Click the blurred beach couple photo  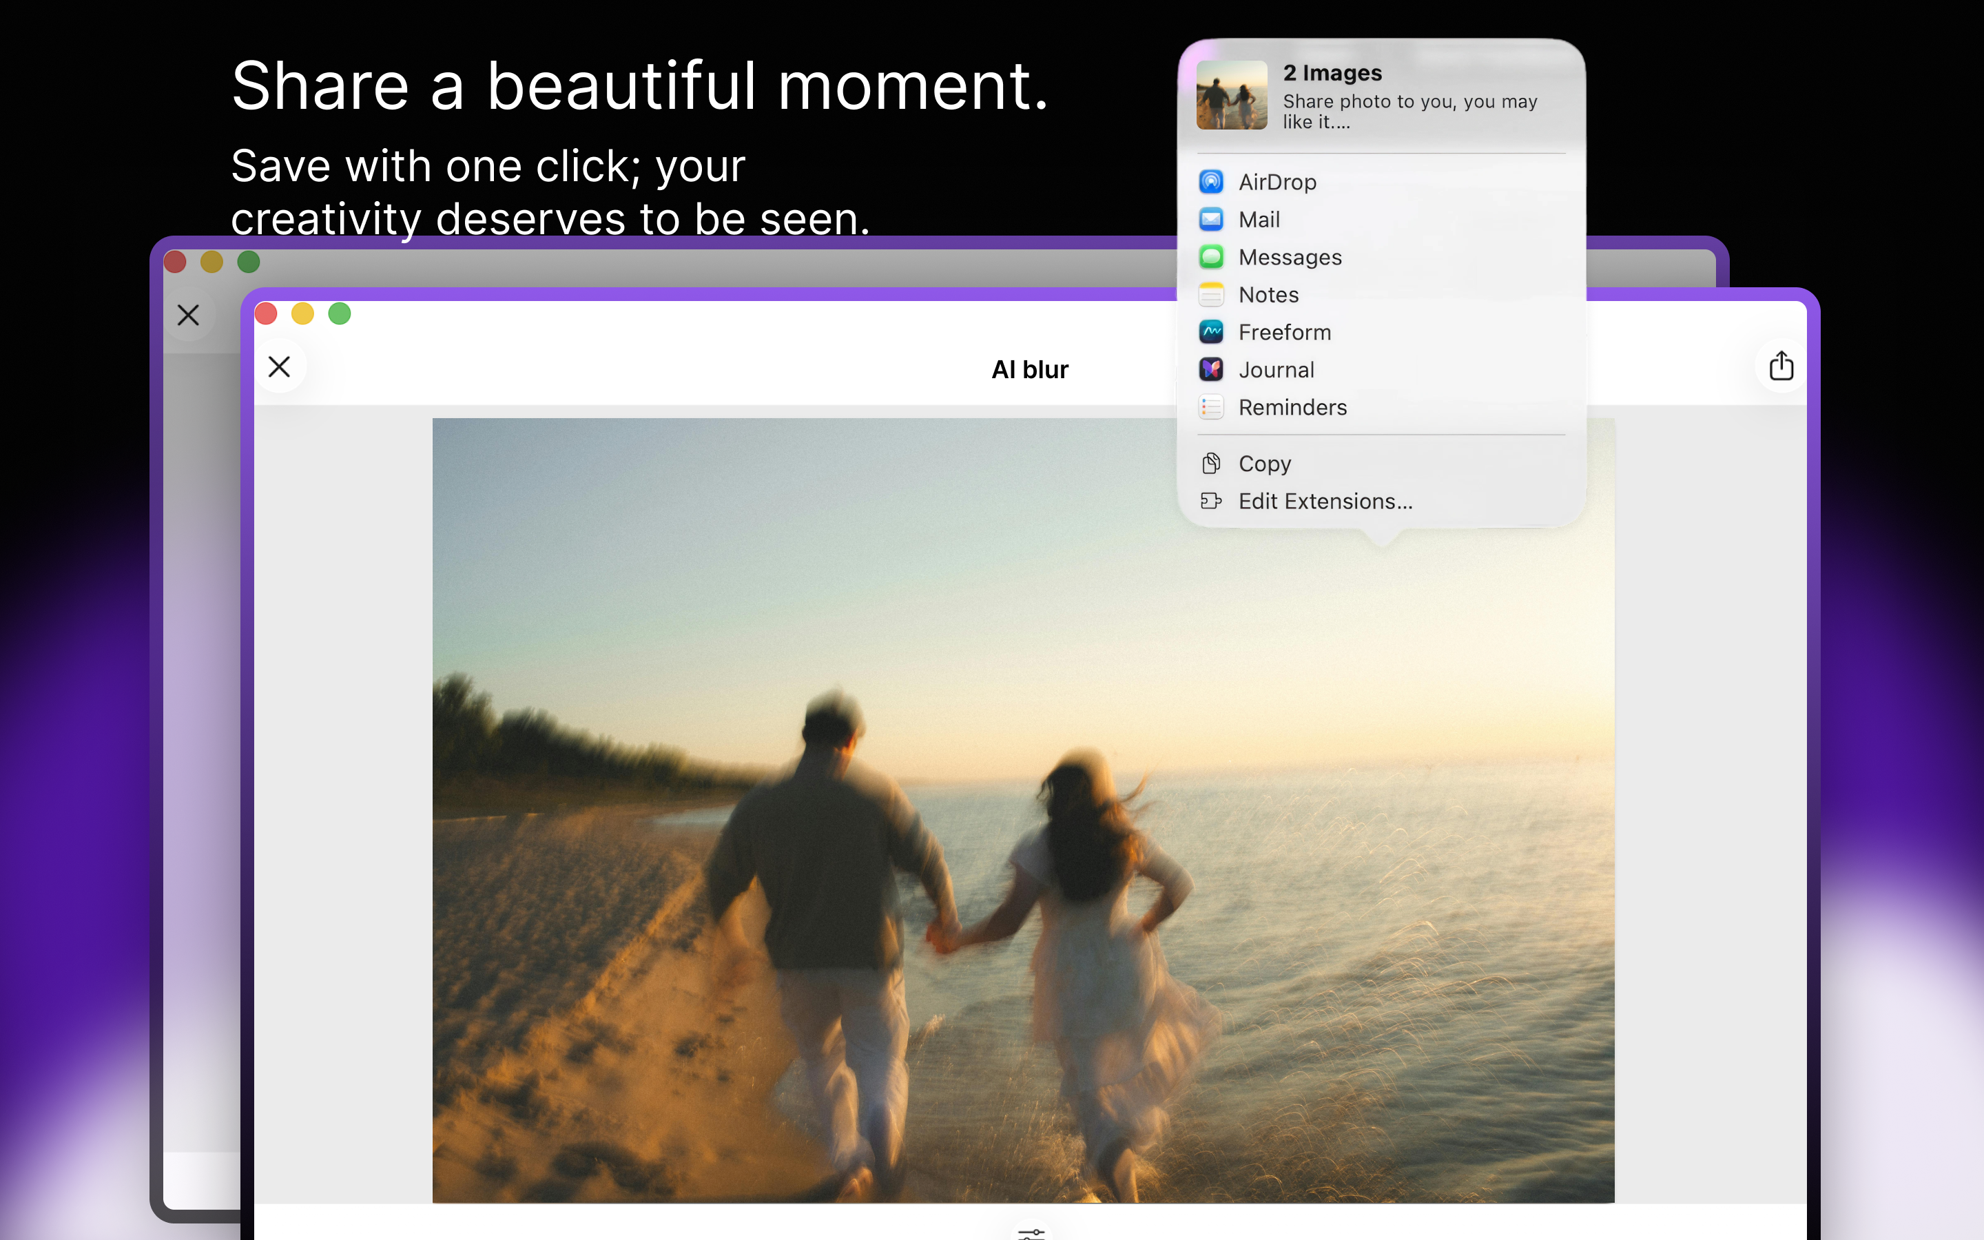(x=1023, y=810)
